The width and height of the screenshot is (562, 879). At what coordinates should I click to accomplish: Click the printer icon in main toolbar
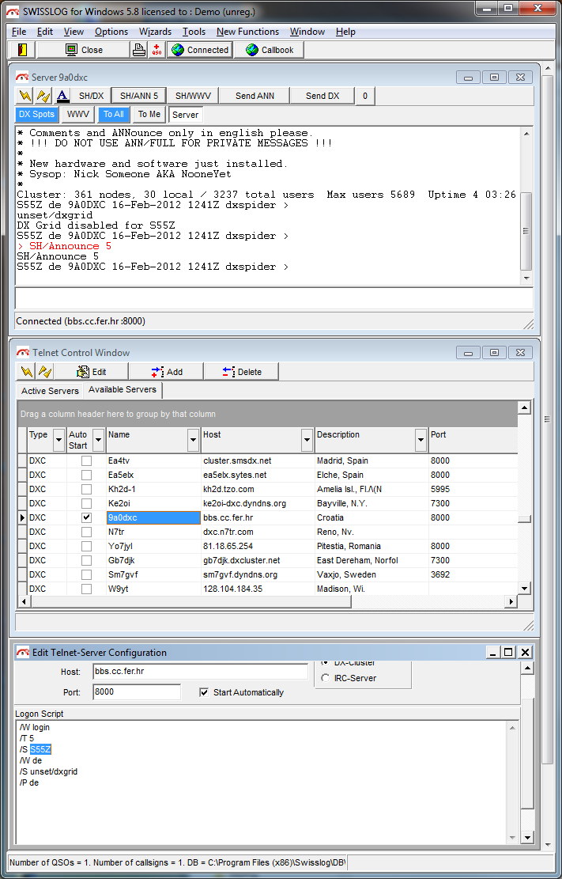[139, 50]
